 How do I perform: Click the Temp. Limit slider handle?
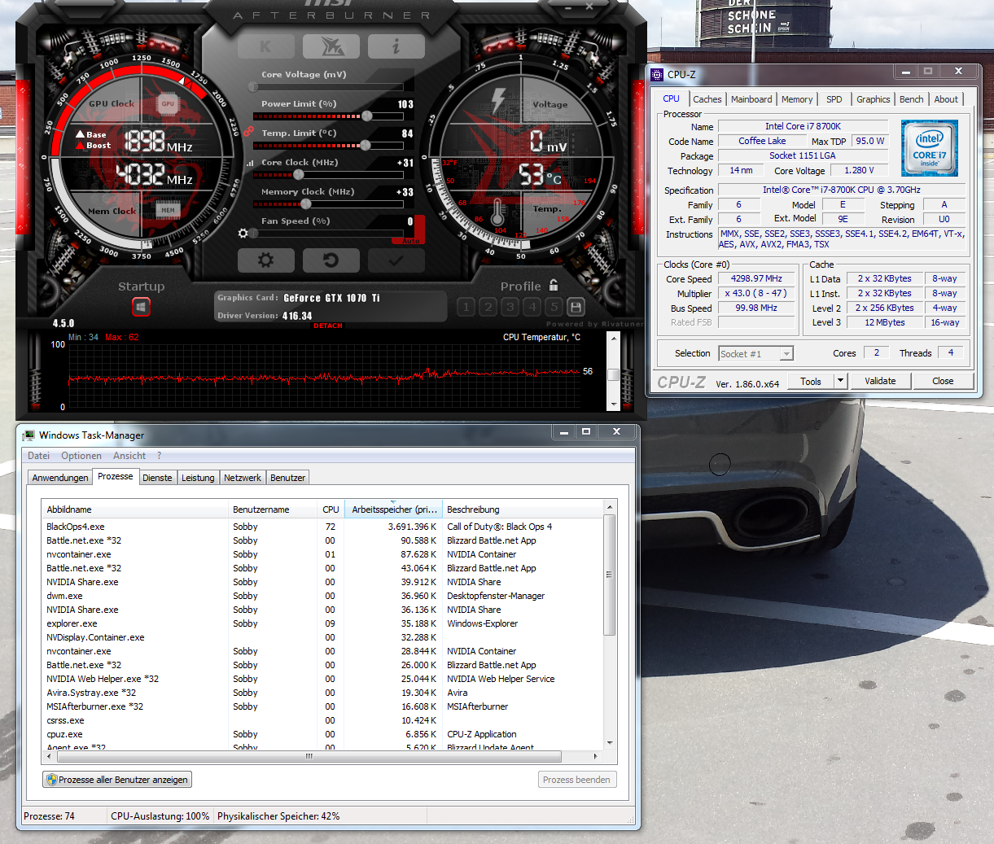click(x=366, y=146)
